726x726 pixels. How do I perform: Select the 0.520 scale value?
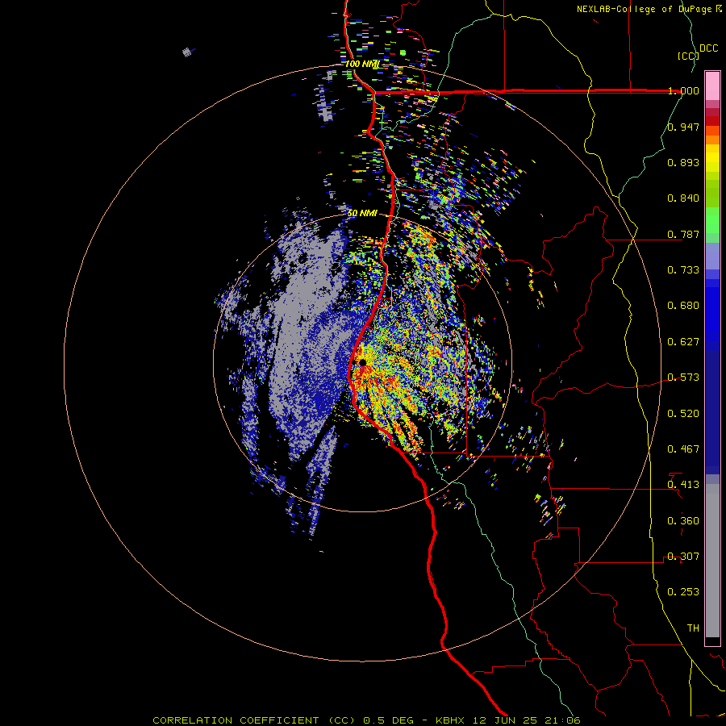coord(683,414)
